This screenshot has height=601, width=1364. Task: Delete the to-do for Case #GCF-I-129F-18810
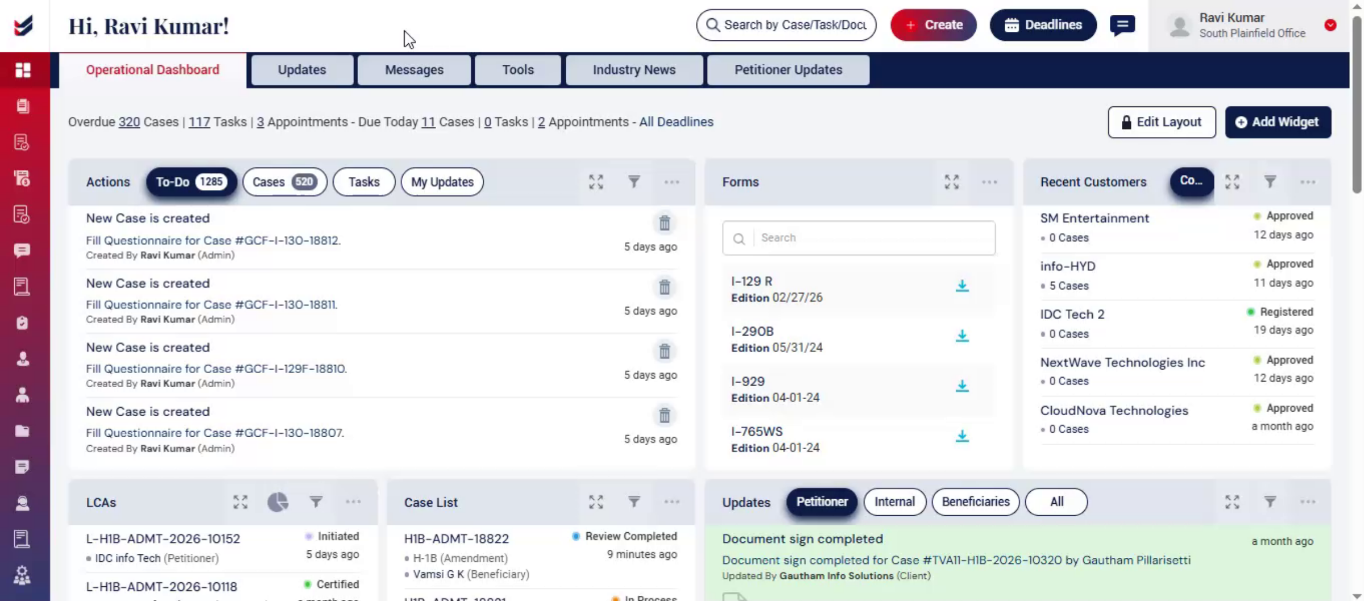(665, 351)
